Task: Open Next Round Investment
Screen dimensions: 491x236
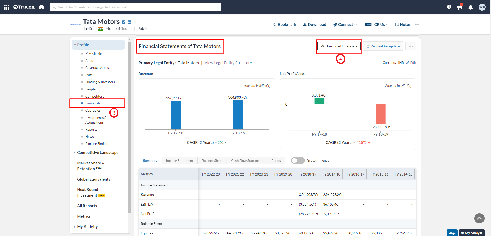Action: pos(91,192)
